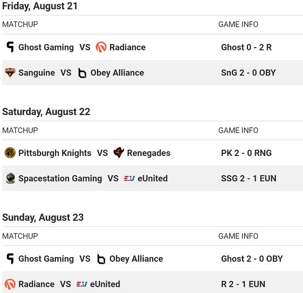The height and width of the screenshot is (293, 303).
Task: Click the "Saturday, August 22" date heading
Action: point(46,112)
